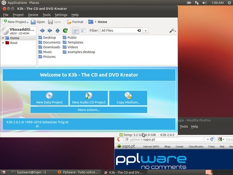Click the Format disc icon
Screen dimensions: 233x175
pyautogui.click(x=69, y=22)
